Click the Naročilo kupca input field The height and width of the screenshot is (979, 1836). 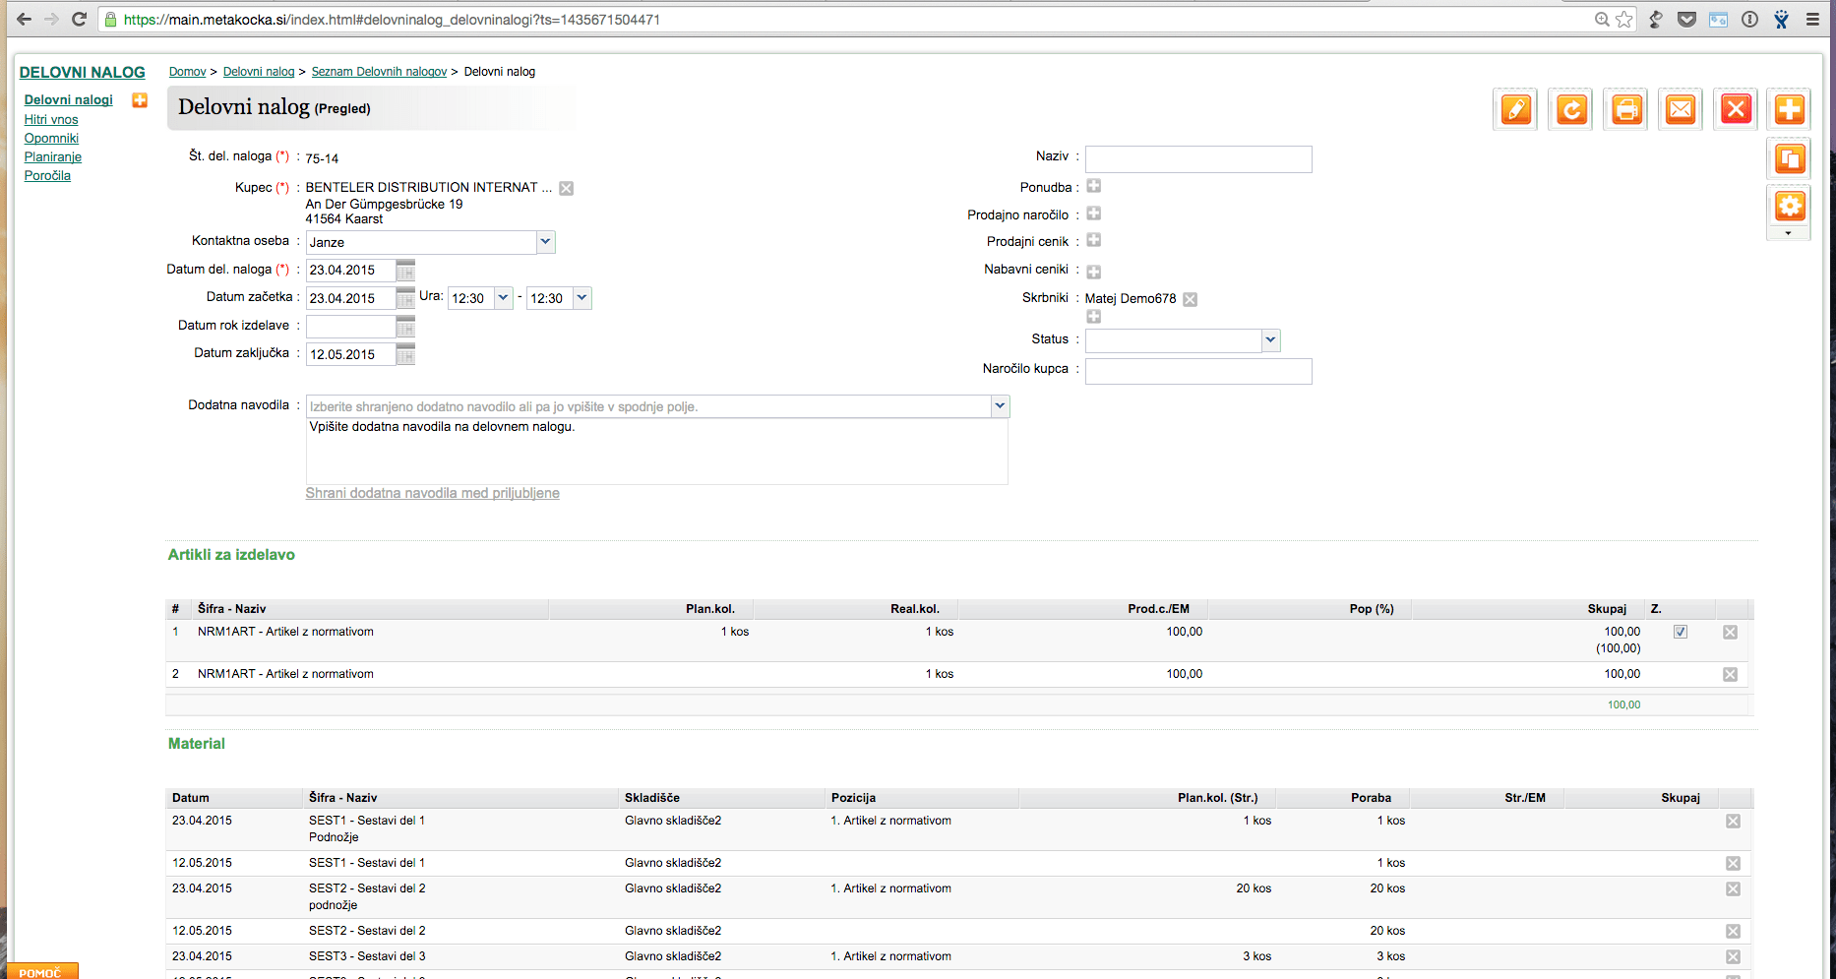point(1198,371)
